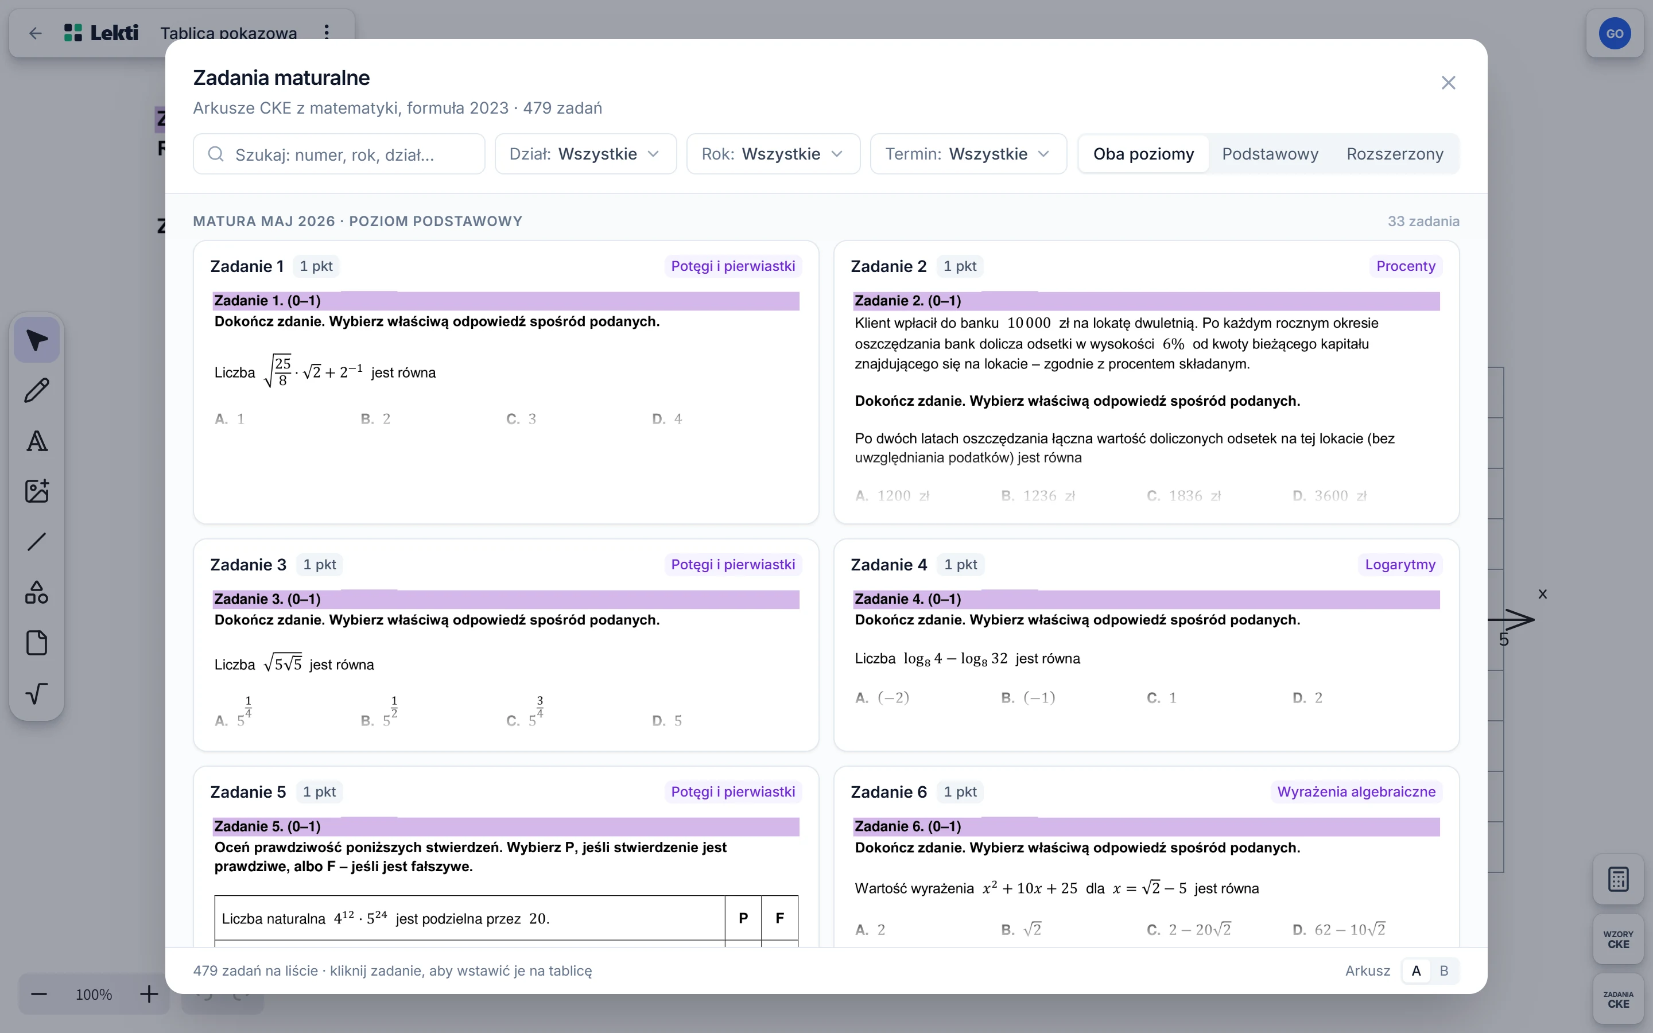The width and height of the screenshot is (1653, 1033).
Task: Insert Zadanie 6 algebraic expression task
Action: coord(1146,856)
